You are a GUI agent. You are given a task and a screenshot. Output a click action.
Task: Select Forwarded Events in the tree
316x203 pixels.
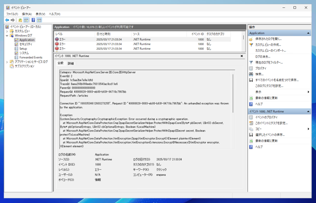tap(31, 58)
